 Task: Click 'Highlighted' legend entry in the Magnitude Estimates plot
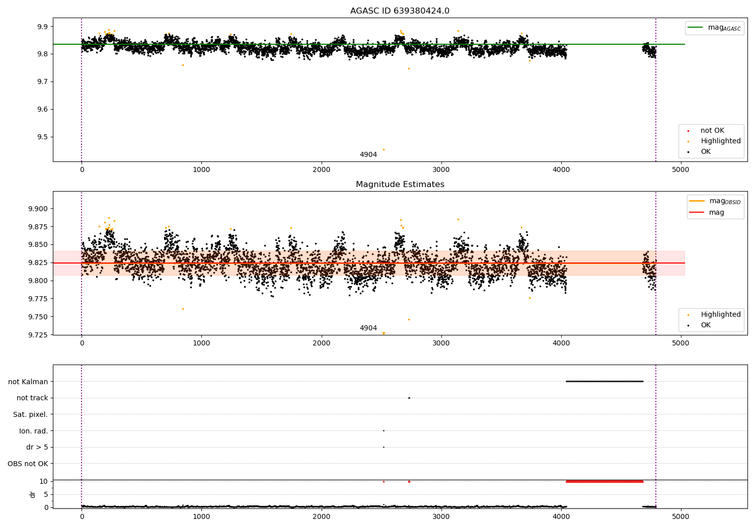[x=721, y=315]
